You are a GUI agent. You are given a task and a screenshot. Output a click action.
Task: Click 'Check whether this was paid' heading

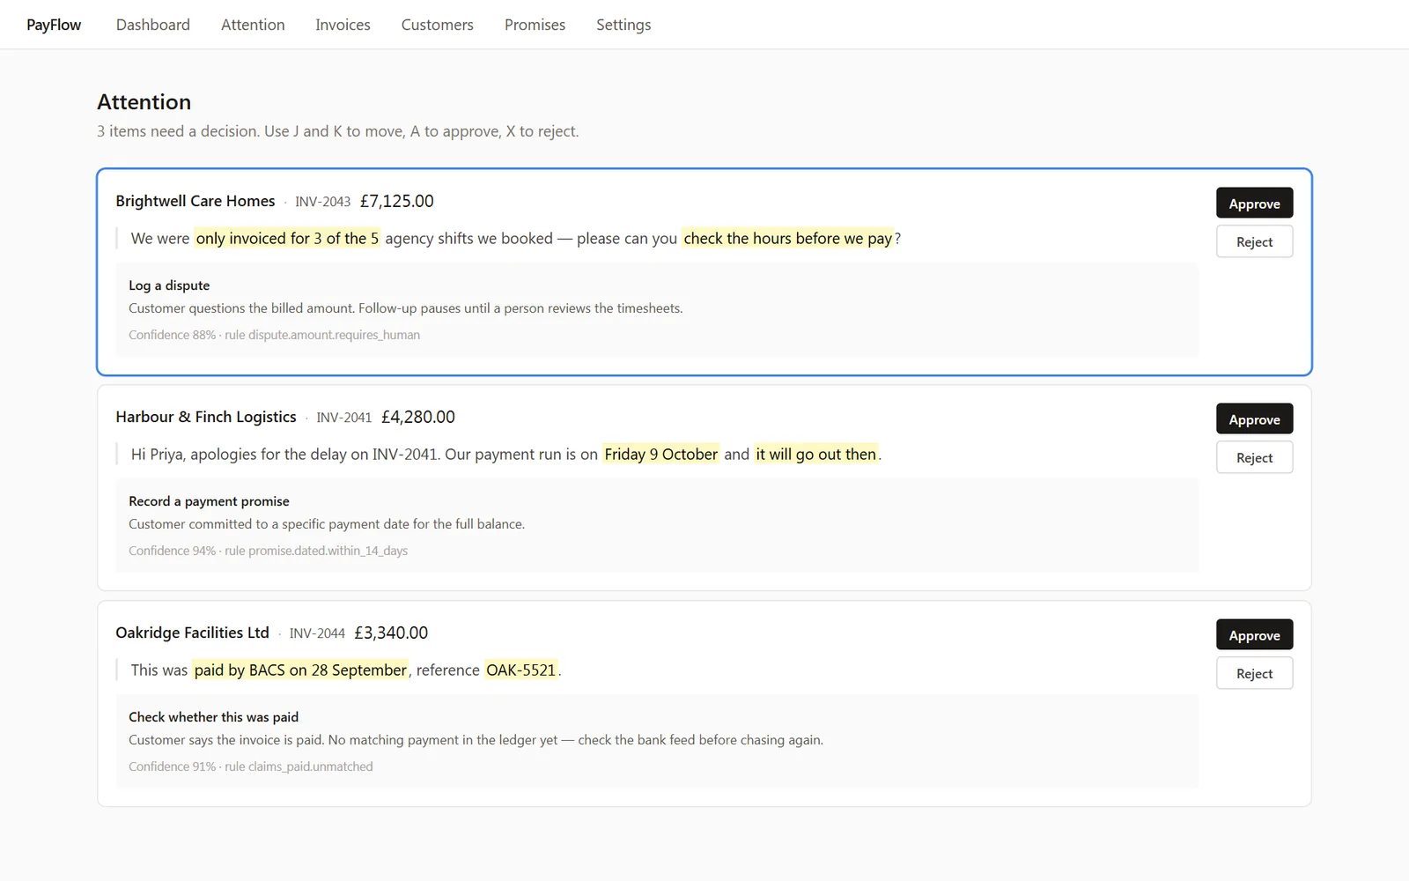213,717
